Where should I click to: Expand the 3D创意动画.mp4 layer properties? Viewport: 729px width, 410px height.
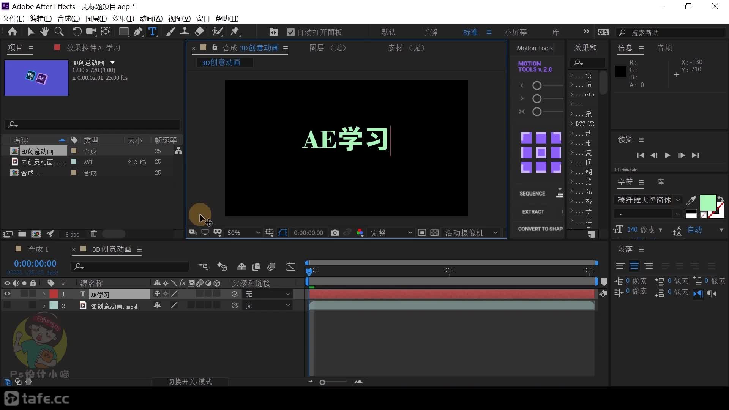point(44,306)
